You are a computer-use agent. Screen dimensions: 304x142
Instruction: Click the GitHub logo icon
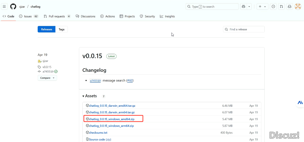pyautogui.click(x=13, y=6)
